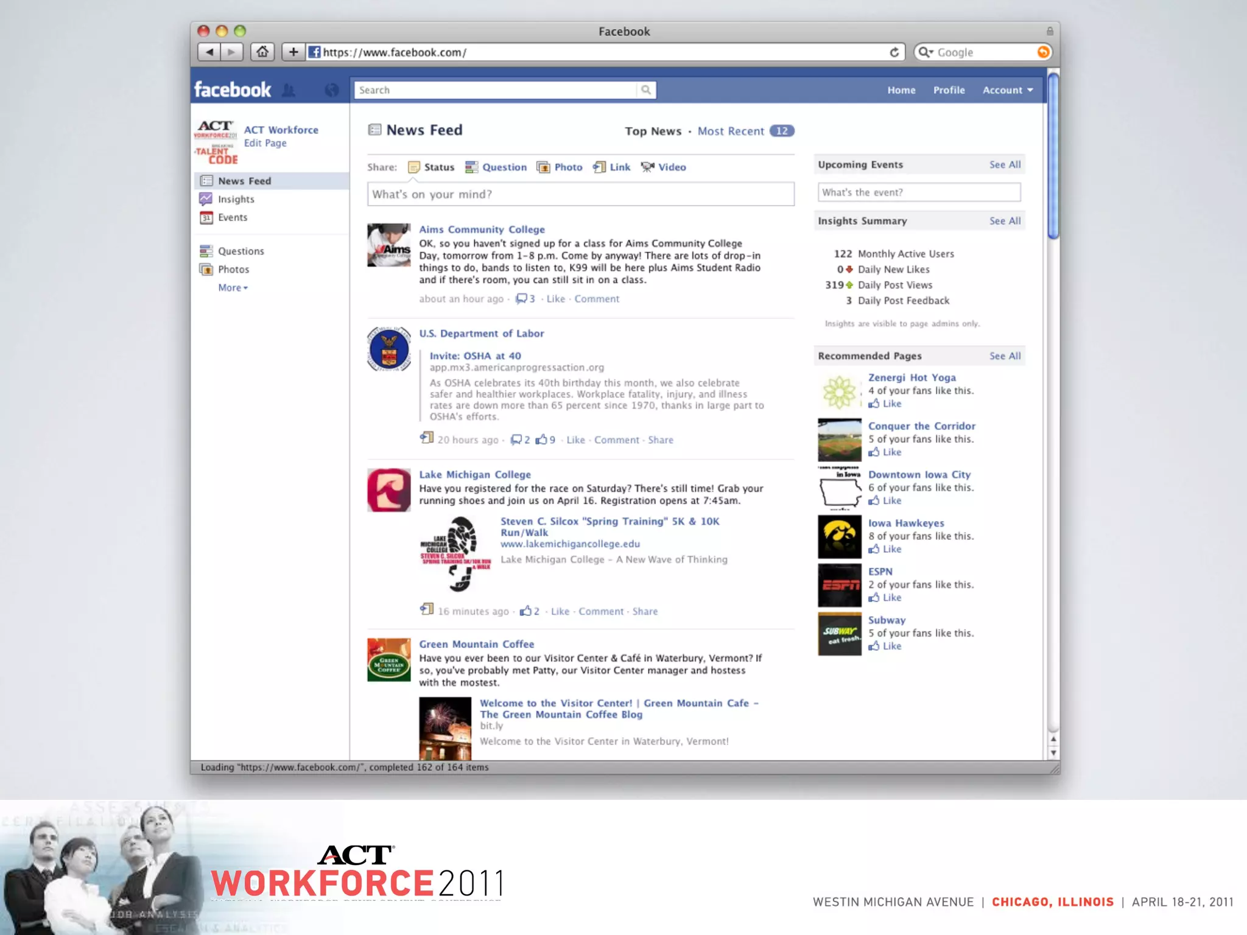Open the Green Mountain fireworks link thumbnail
This screenshot has height=935, width=1247.
(x=445, y=729)
